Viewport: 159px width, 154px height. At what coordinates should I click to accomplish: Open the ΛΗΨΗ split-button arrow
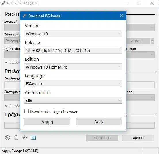click(x=152, y=41)
